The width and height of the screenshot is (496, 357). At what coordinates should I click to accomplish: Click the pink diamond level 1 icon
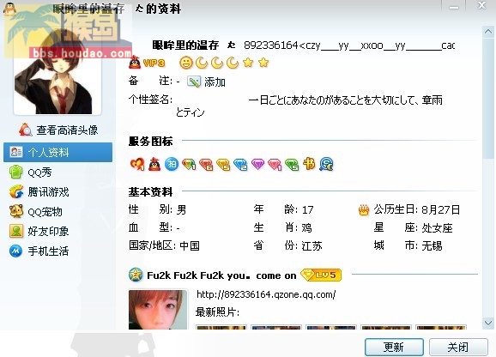pyautogui.click(x=275, y=165)
